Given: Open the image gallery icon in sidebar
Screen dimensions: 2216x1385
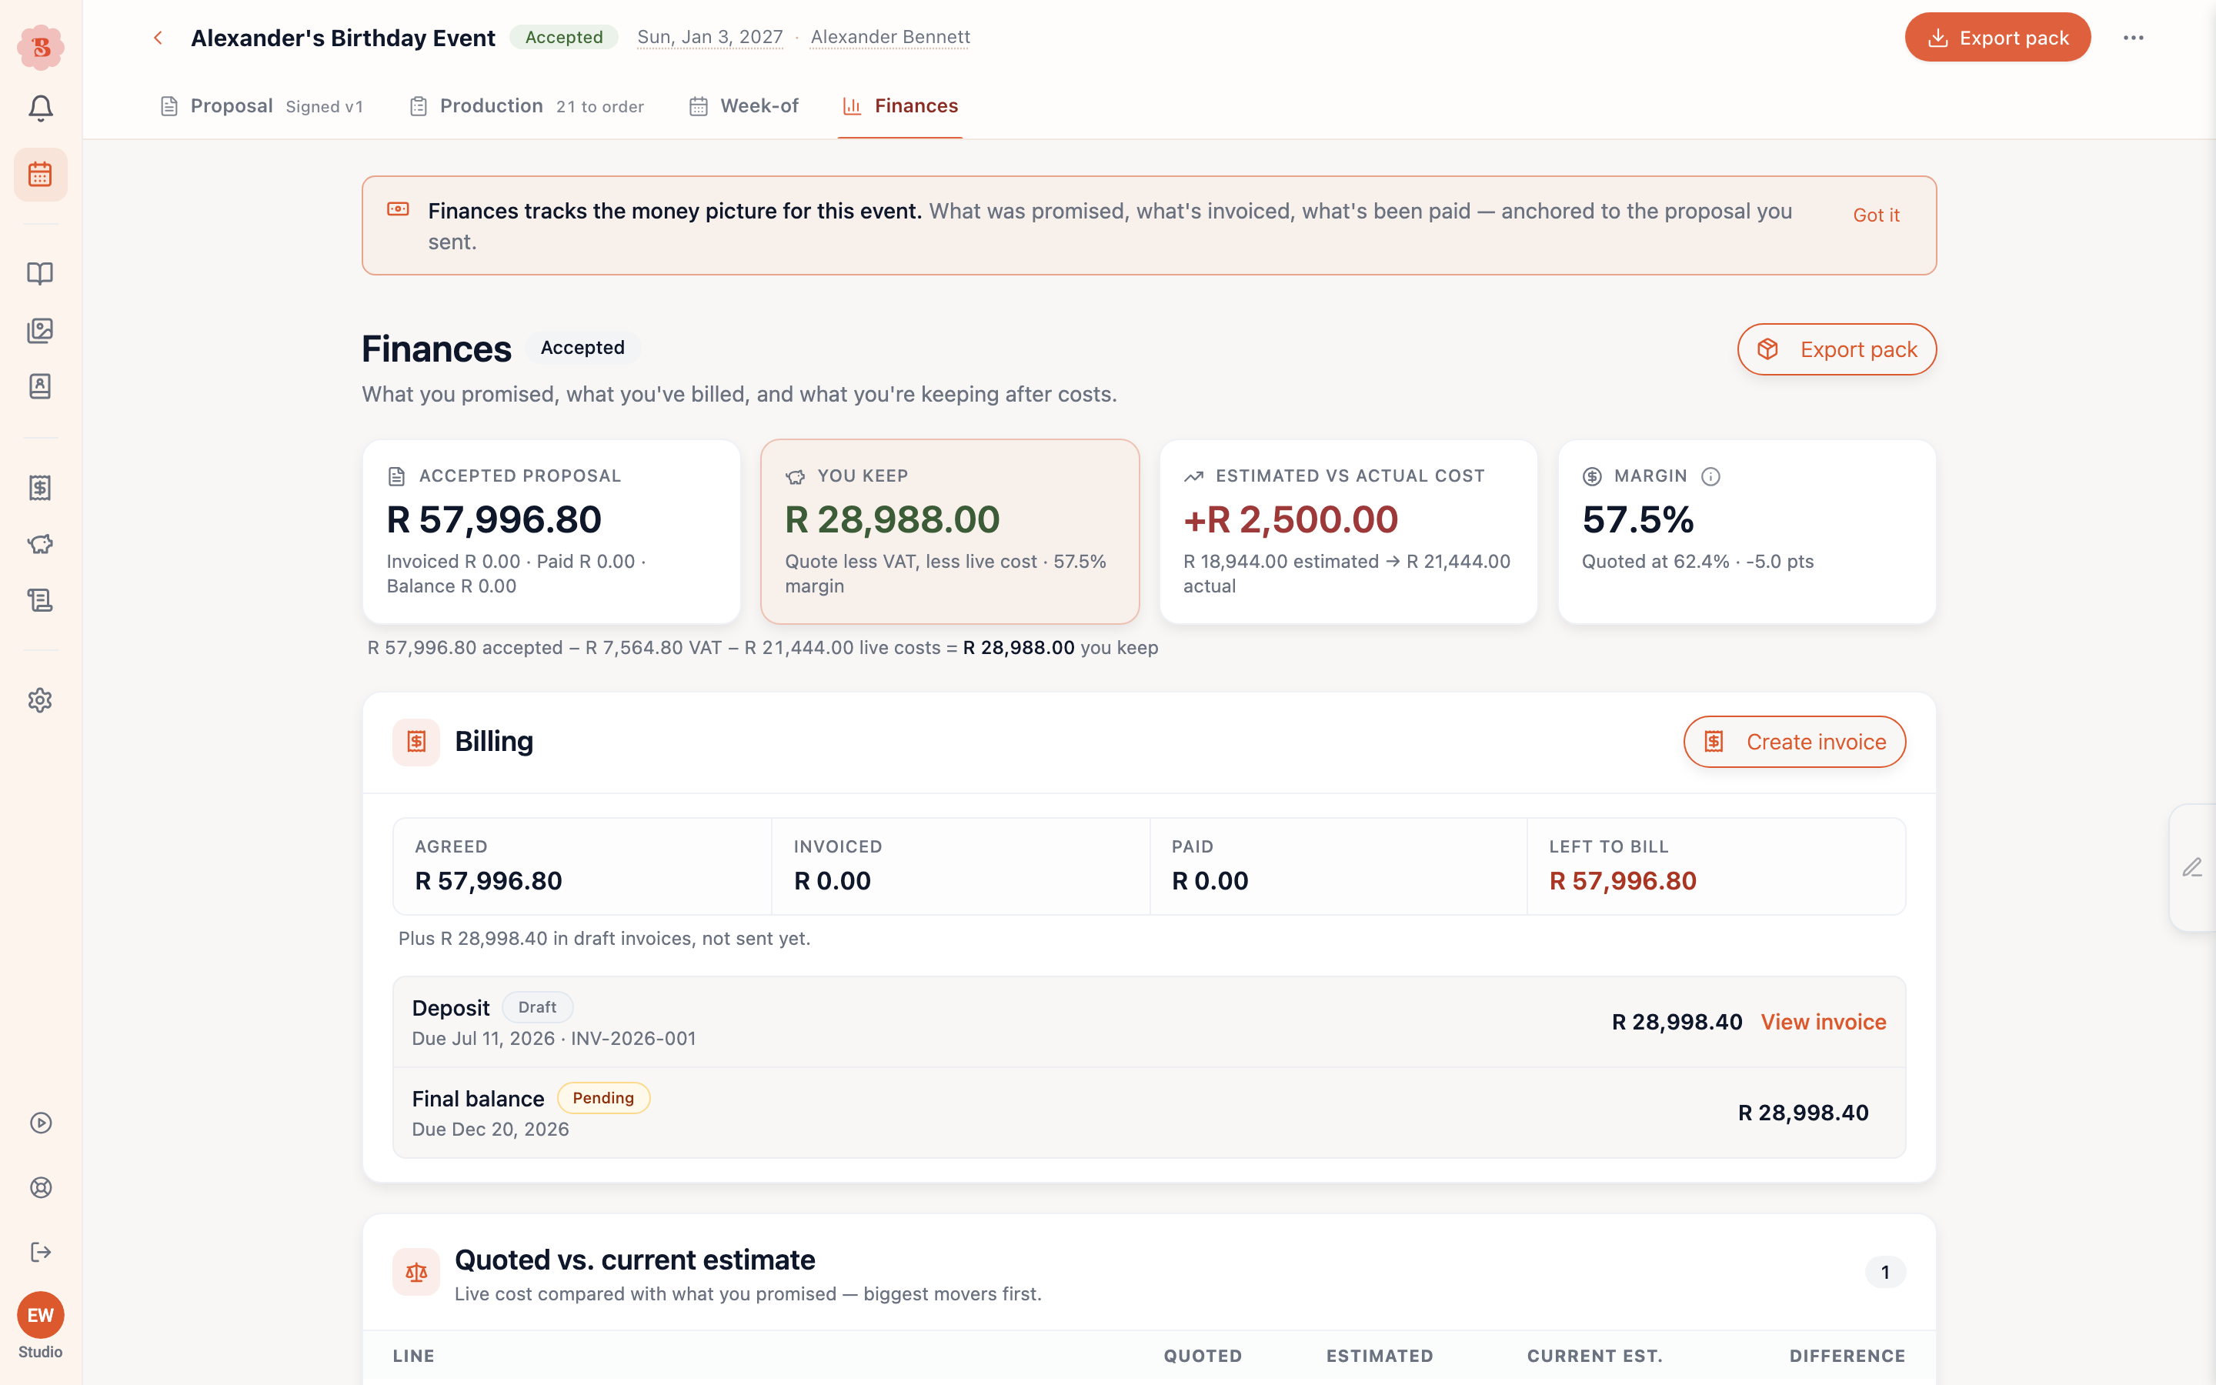Looking at the screenshot, I should 40,330.
